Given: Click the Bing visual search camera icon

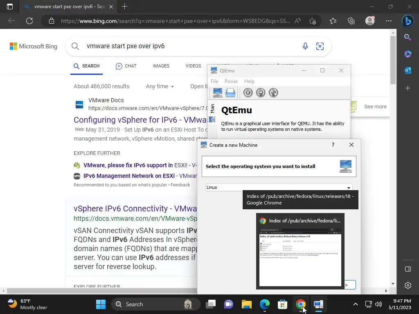Looking at the screenshot, I should pyautogui.click(x=320, y=46).
